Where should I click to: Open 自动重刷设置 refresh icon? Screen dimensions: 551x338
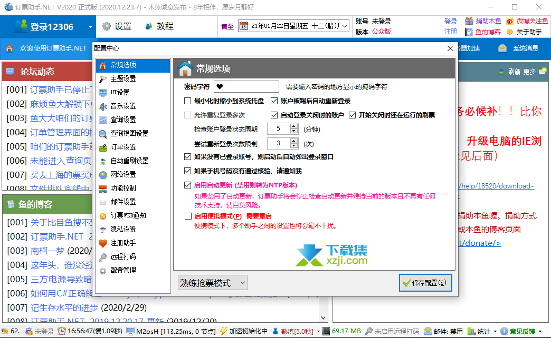tap(102, 161)
